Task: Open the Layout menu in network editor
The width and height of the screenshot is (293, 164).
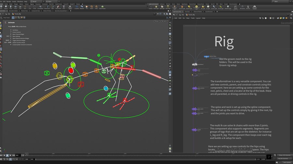Action: pyautogui.click(x=198, y=18)
